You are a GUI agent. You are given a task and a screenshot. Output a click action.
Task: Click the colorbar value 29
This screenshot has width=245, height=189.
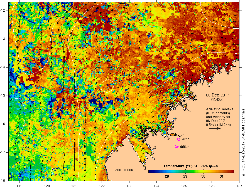click(x=185, y=176)
